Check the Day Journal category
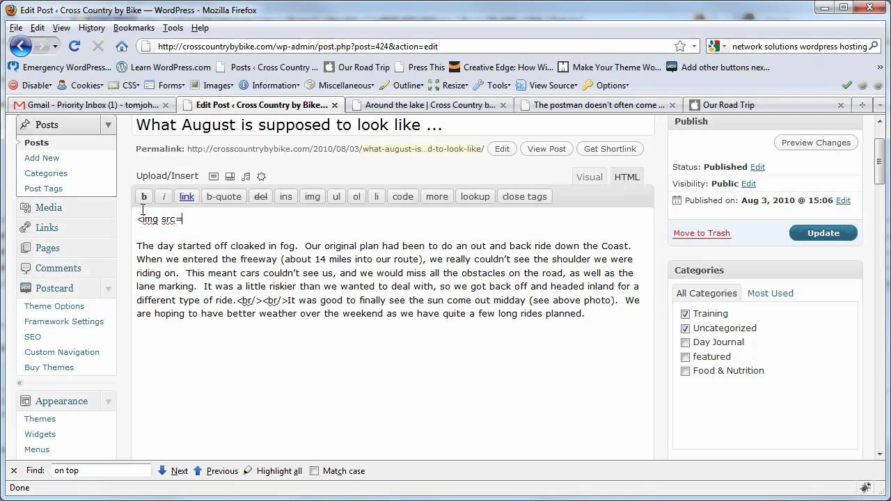 (686, 342)
